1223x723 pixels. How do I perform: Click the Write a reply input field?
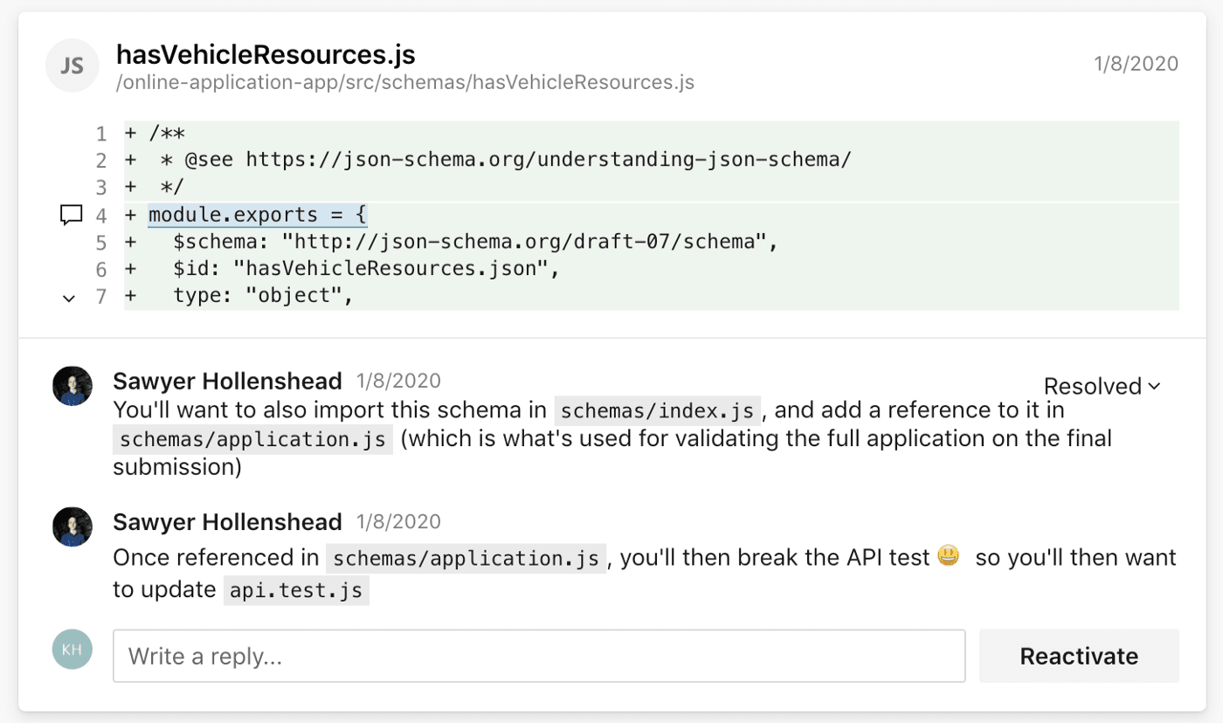click(539, 655)
